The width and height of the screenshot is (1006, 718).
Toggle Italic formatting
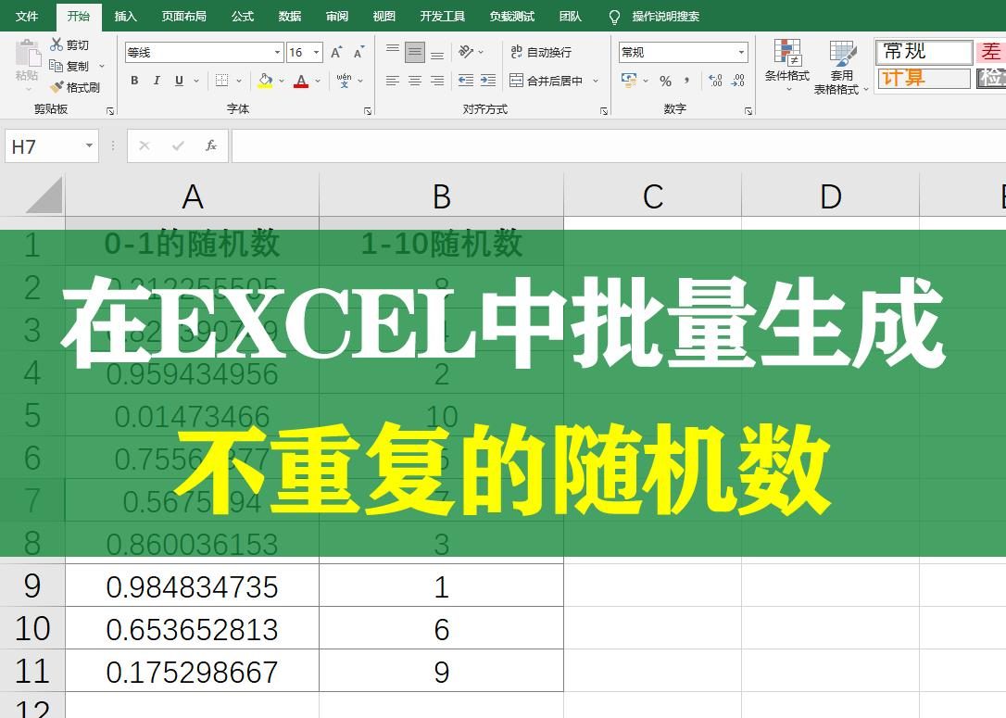[x=157, y=81]
